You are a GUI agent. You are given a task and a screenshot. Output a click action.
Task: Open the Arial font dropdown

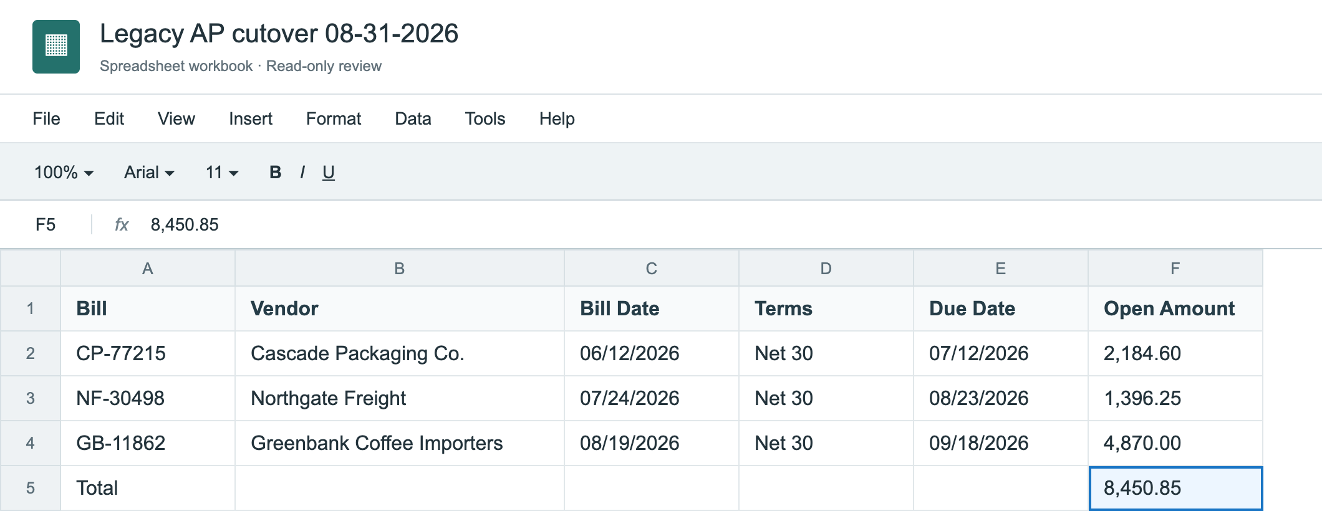pos(149,172)
